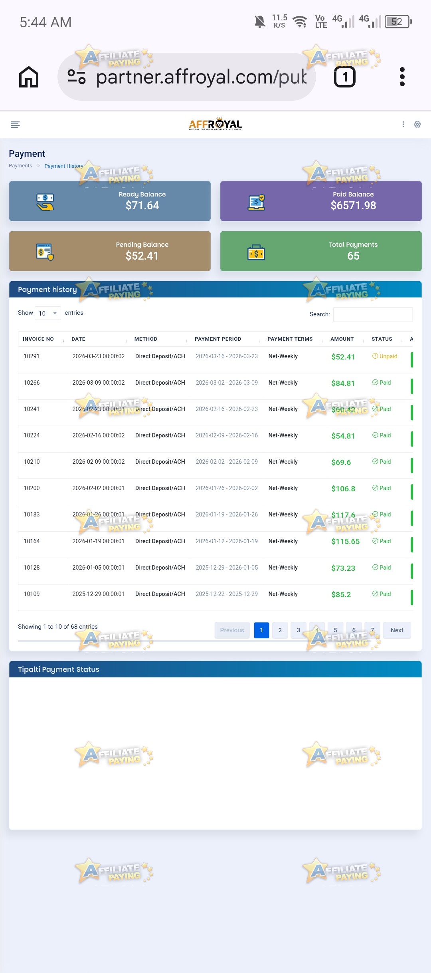Go to pagination page 2
431x973 pixels.
[x=280, y=630]
